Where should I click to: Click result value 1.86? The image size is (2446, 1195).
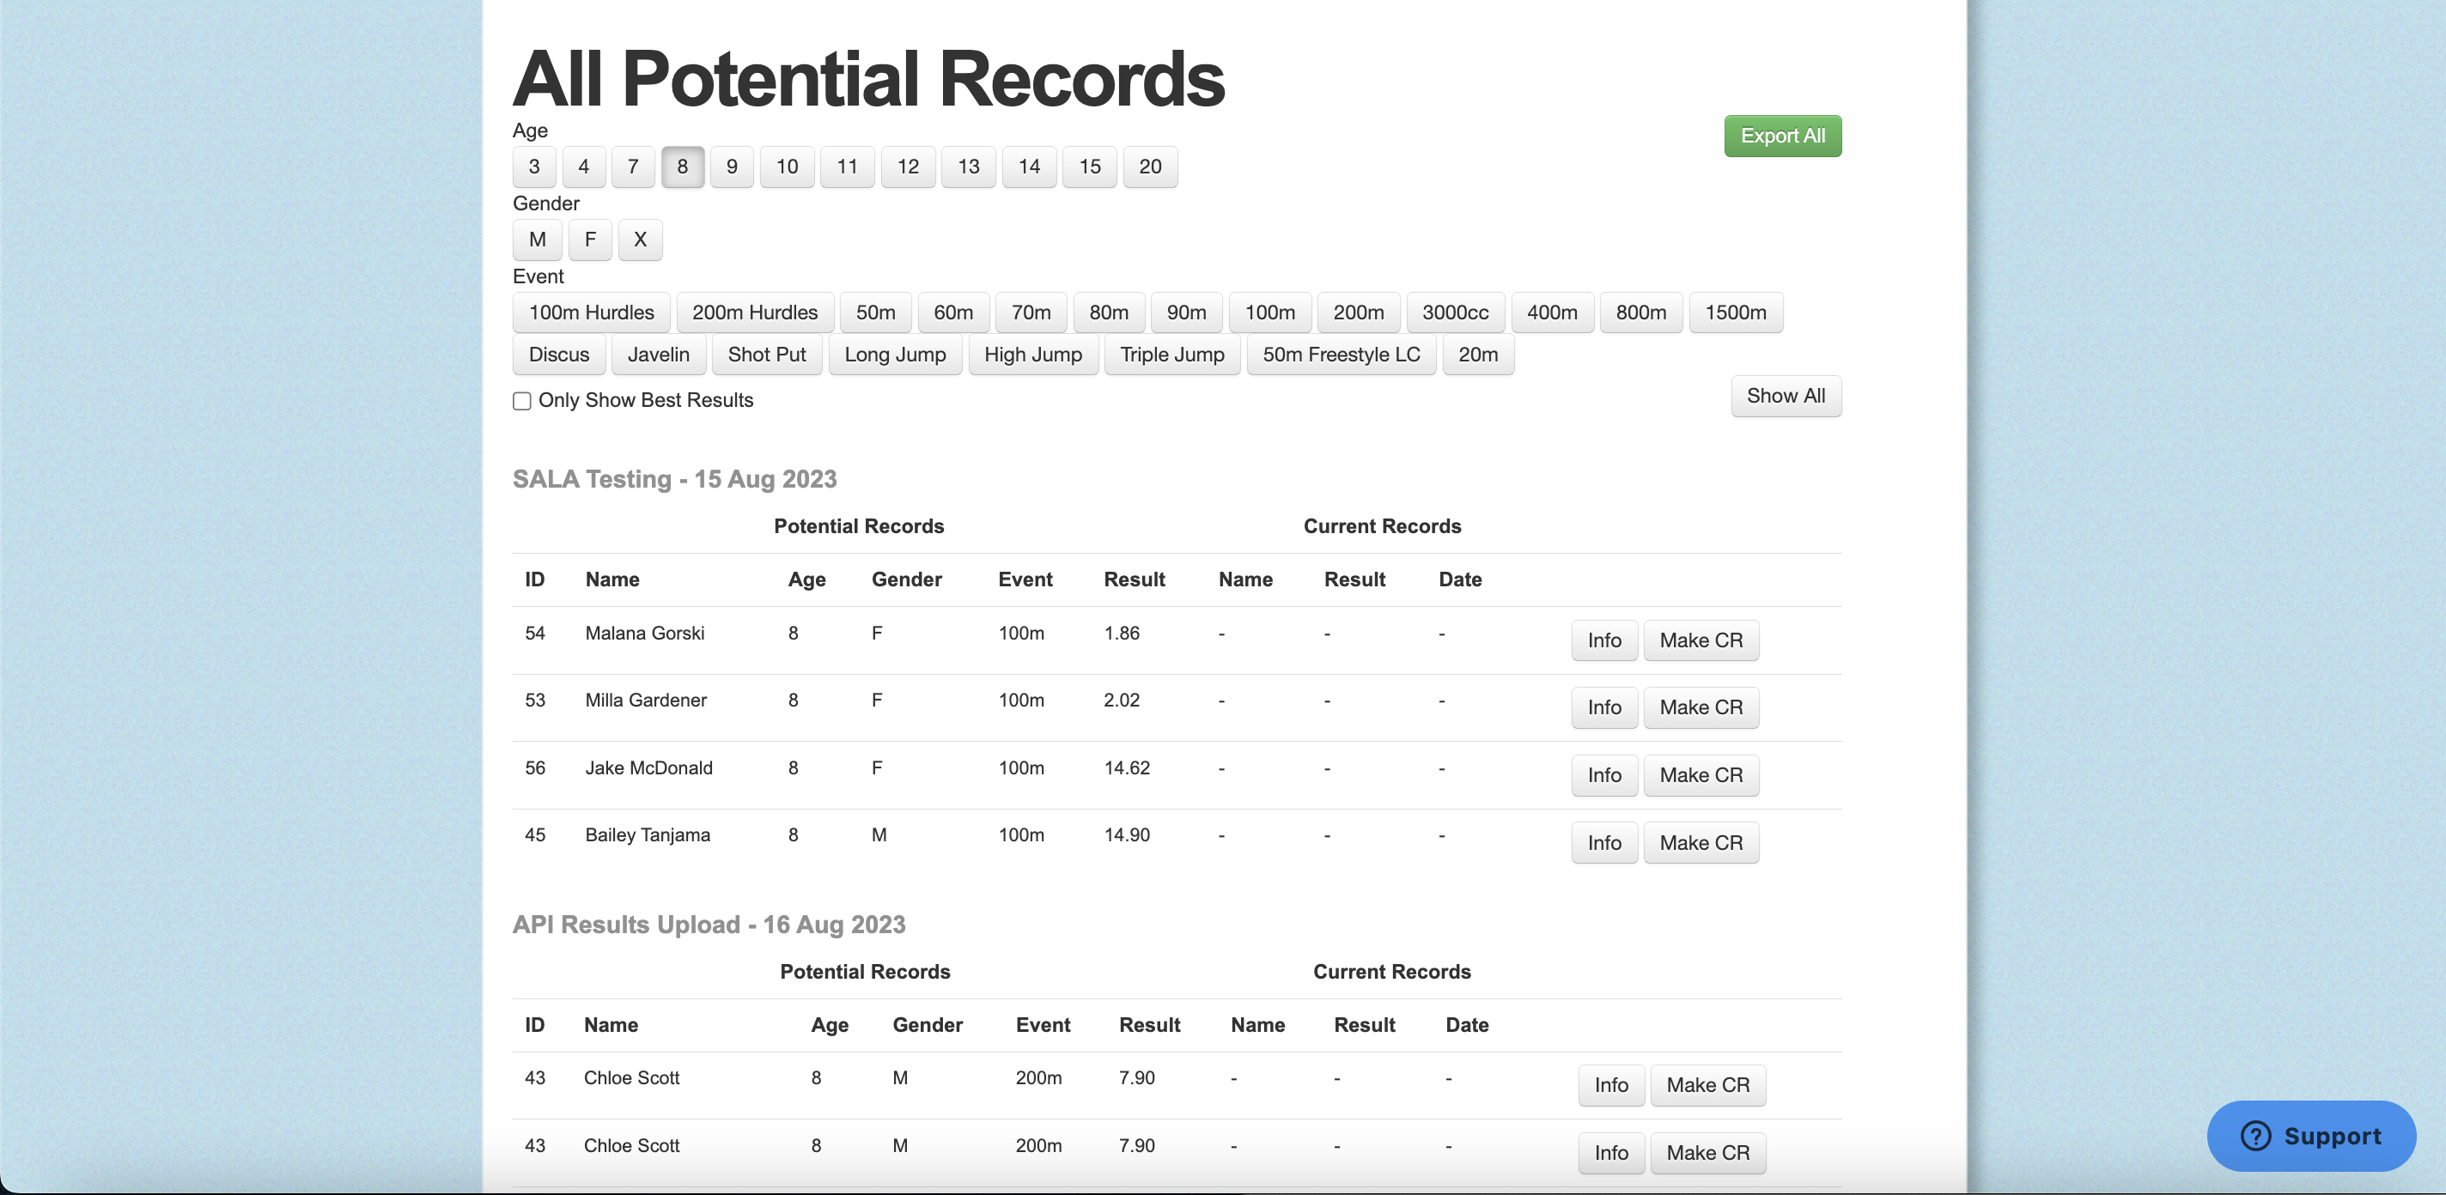click(1122, 633)
